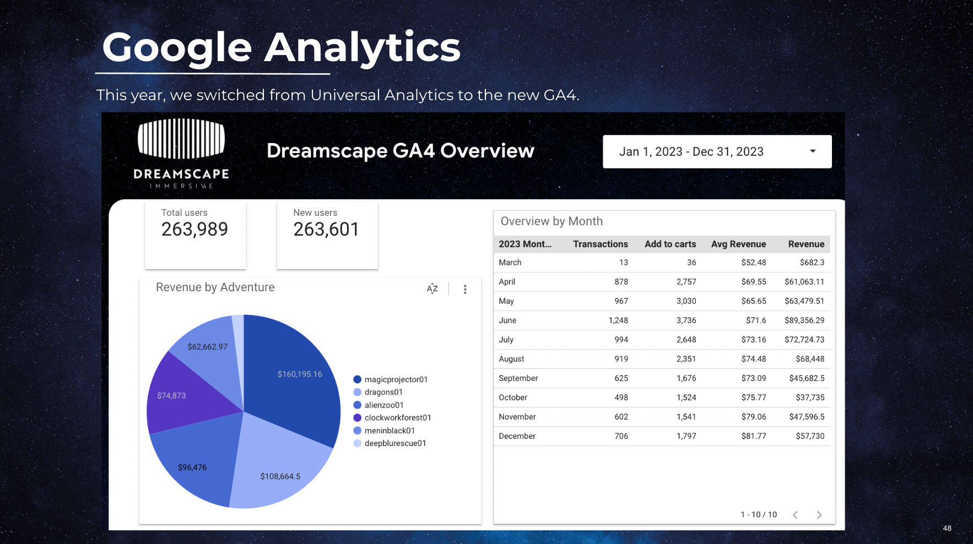Click the October row label
The width and height of the screenshot is (973, 544).
click(x=513, y=398)
